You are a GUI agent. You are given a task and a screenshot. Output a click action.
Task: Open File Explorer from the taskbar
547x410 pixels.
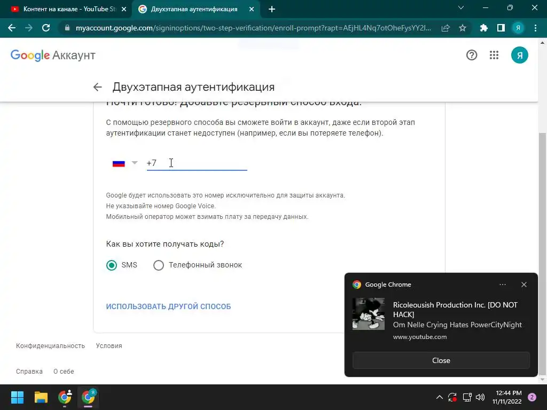(x=41, y=397)
